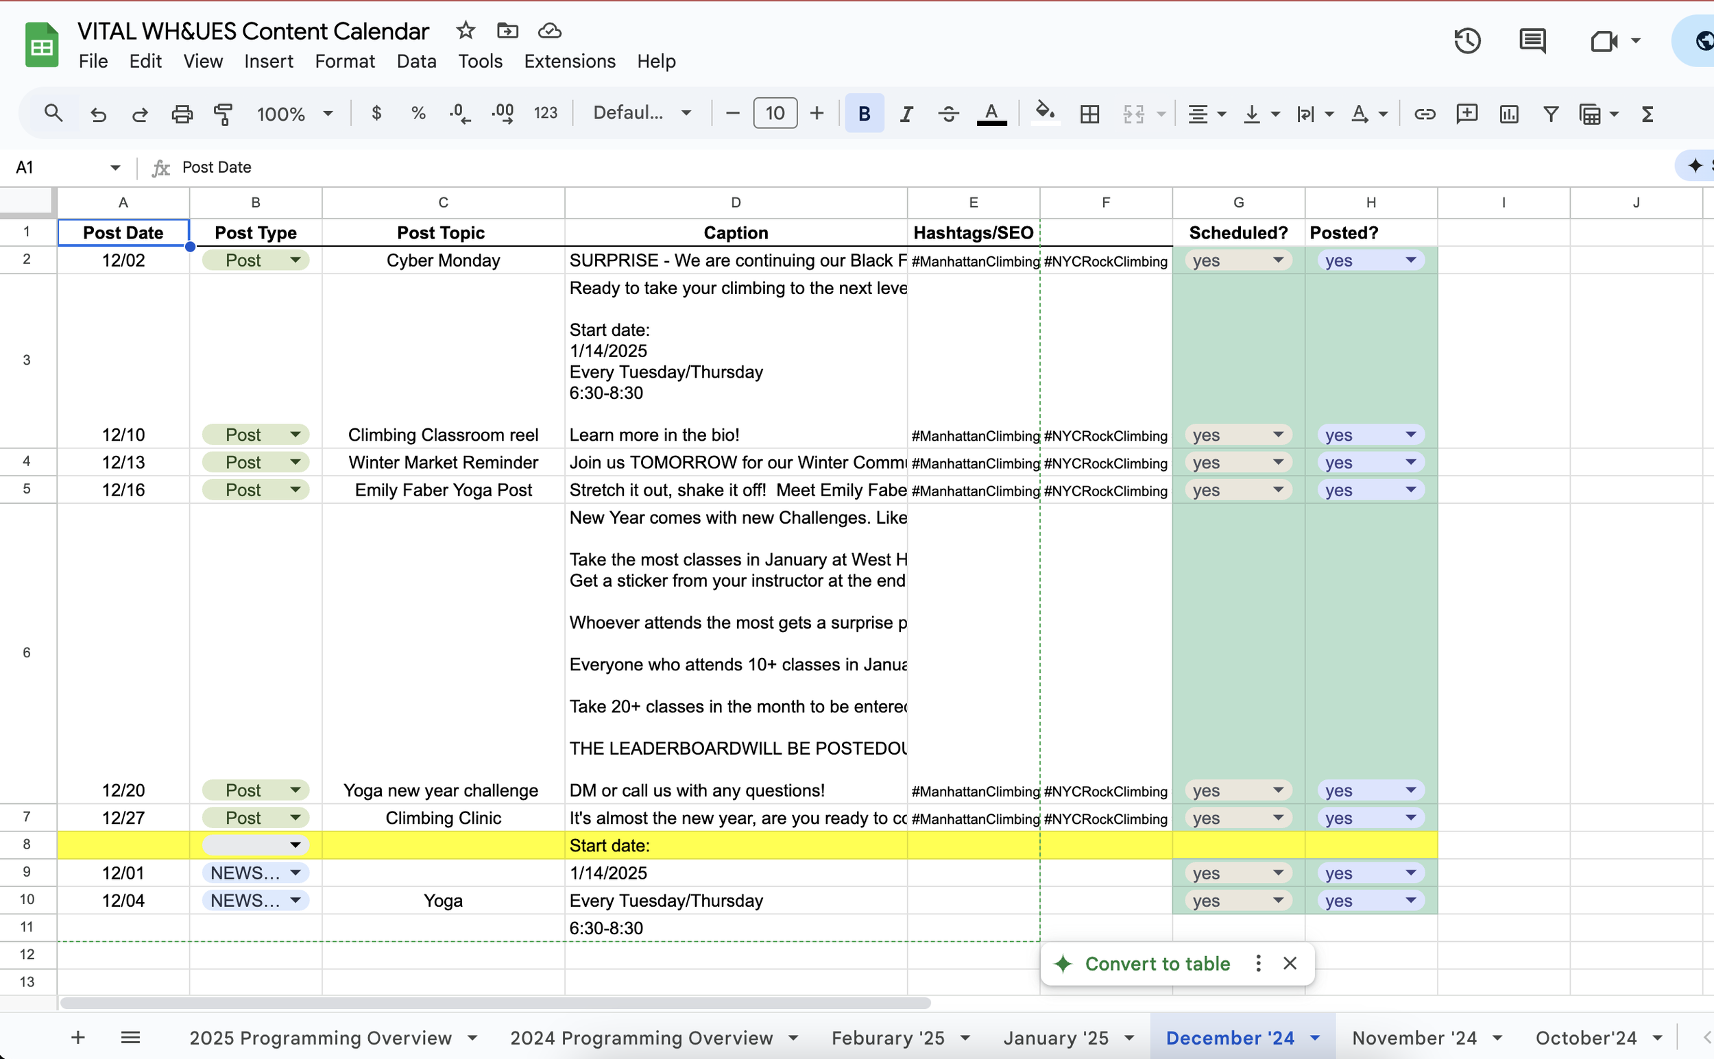Expand Post Type dropdown for 12/02
This screenshot has width=1714, height=1059.
pos(295,260)
